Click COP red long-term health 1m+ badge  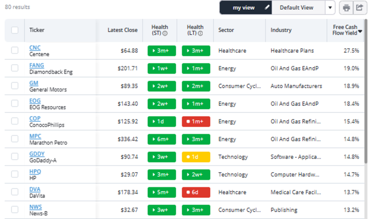(196, 121)
